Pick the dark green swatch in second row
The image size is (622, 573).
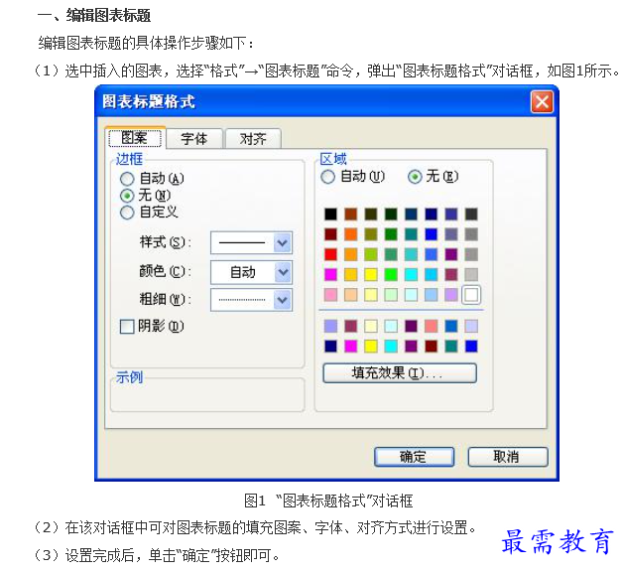click(x=391, y=234)
